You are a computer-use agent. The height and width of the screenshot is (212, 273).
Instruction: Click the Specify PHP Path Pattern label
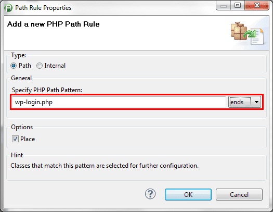(47, 90)
